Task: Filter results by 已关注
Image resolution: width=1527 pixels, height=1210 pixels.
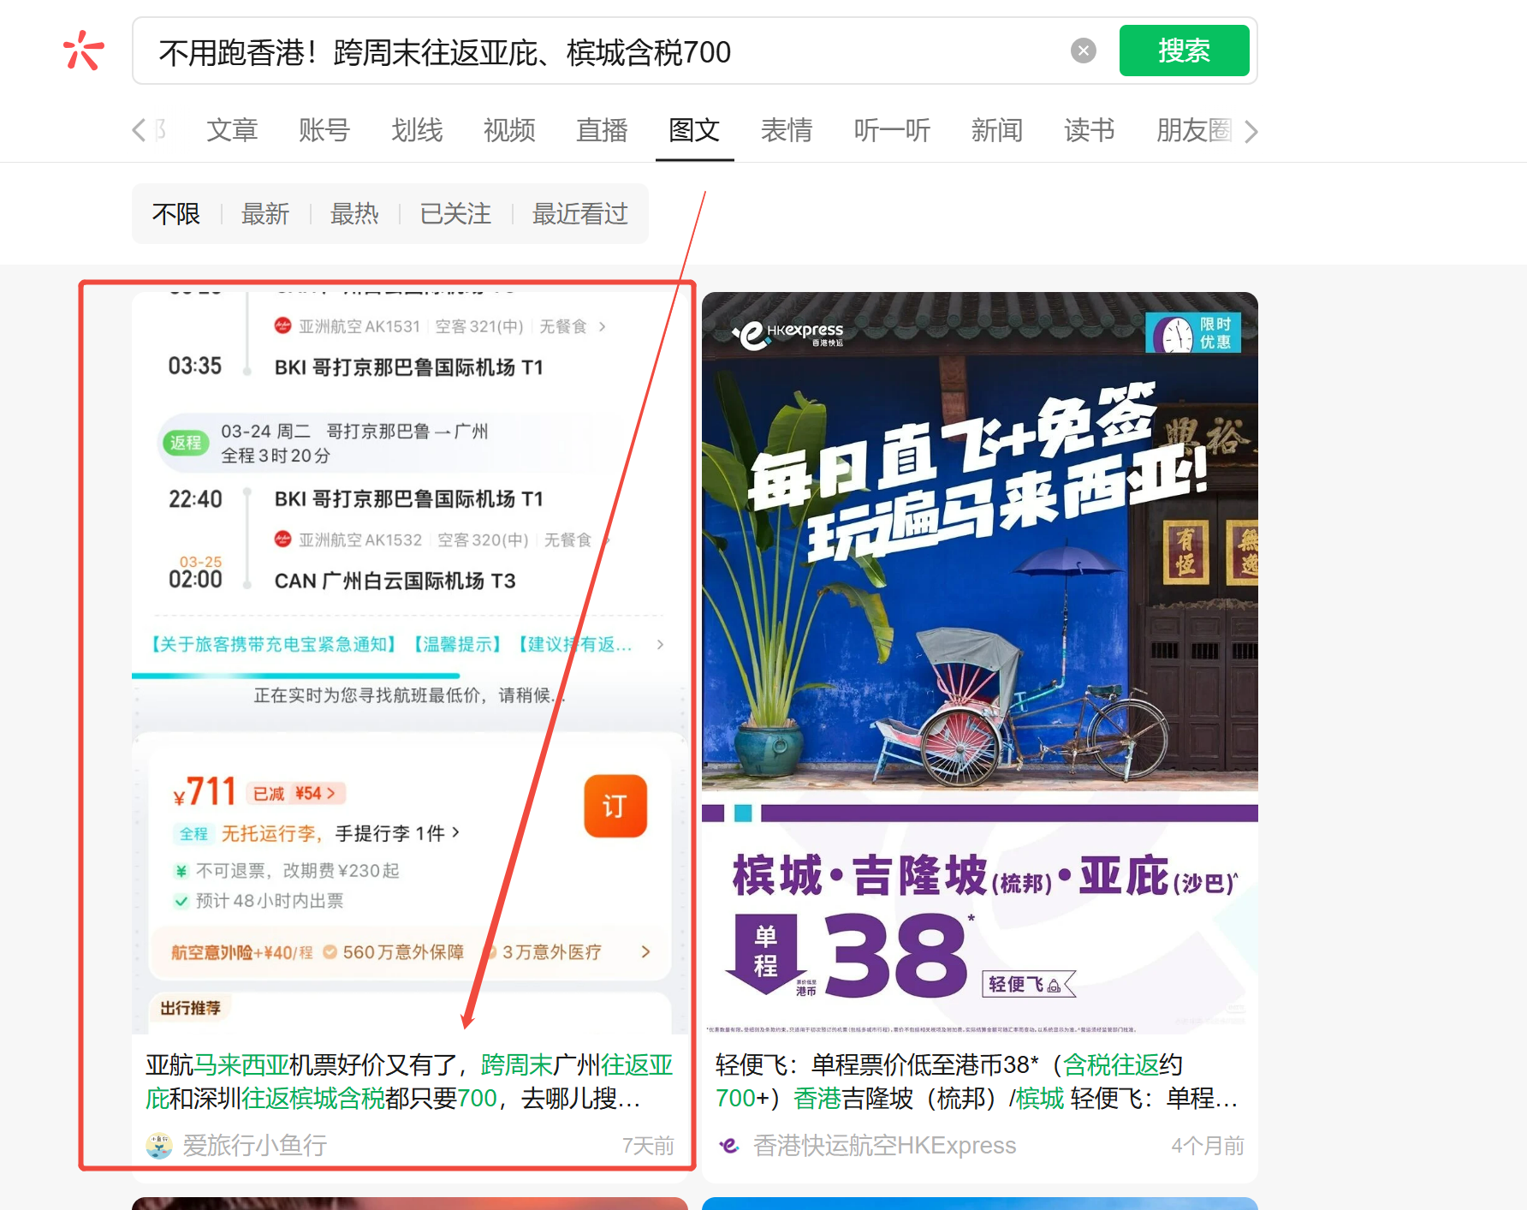Action: 455,213
